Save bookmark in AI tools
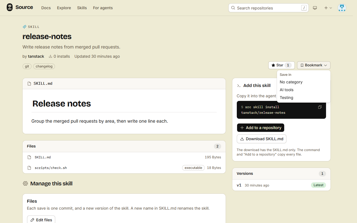This screenshot has height=223, width=357. pyautogui.click(x=304, y=90)
